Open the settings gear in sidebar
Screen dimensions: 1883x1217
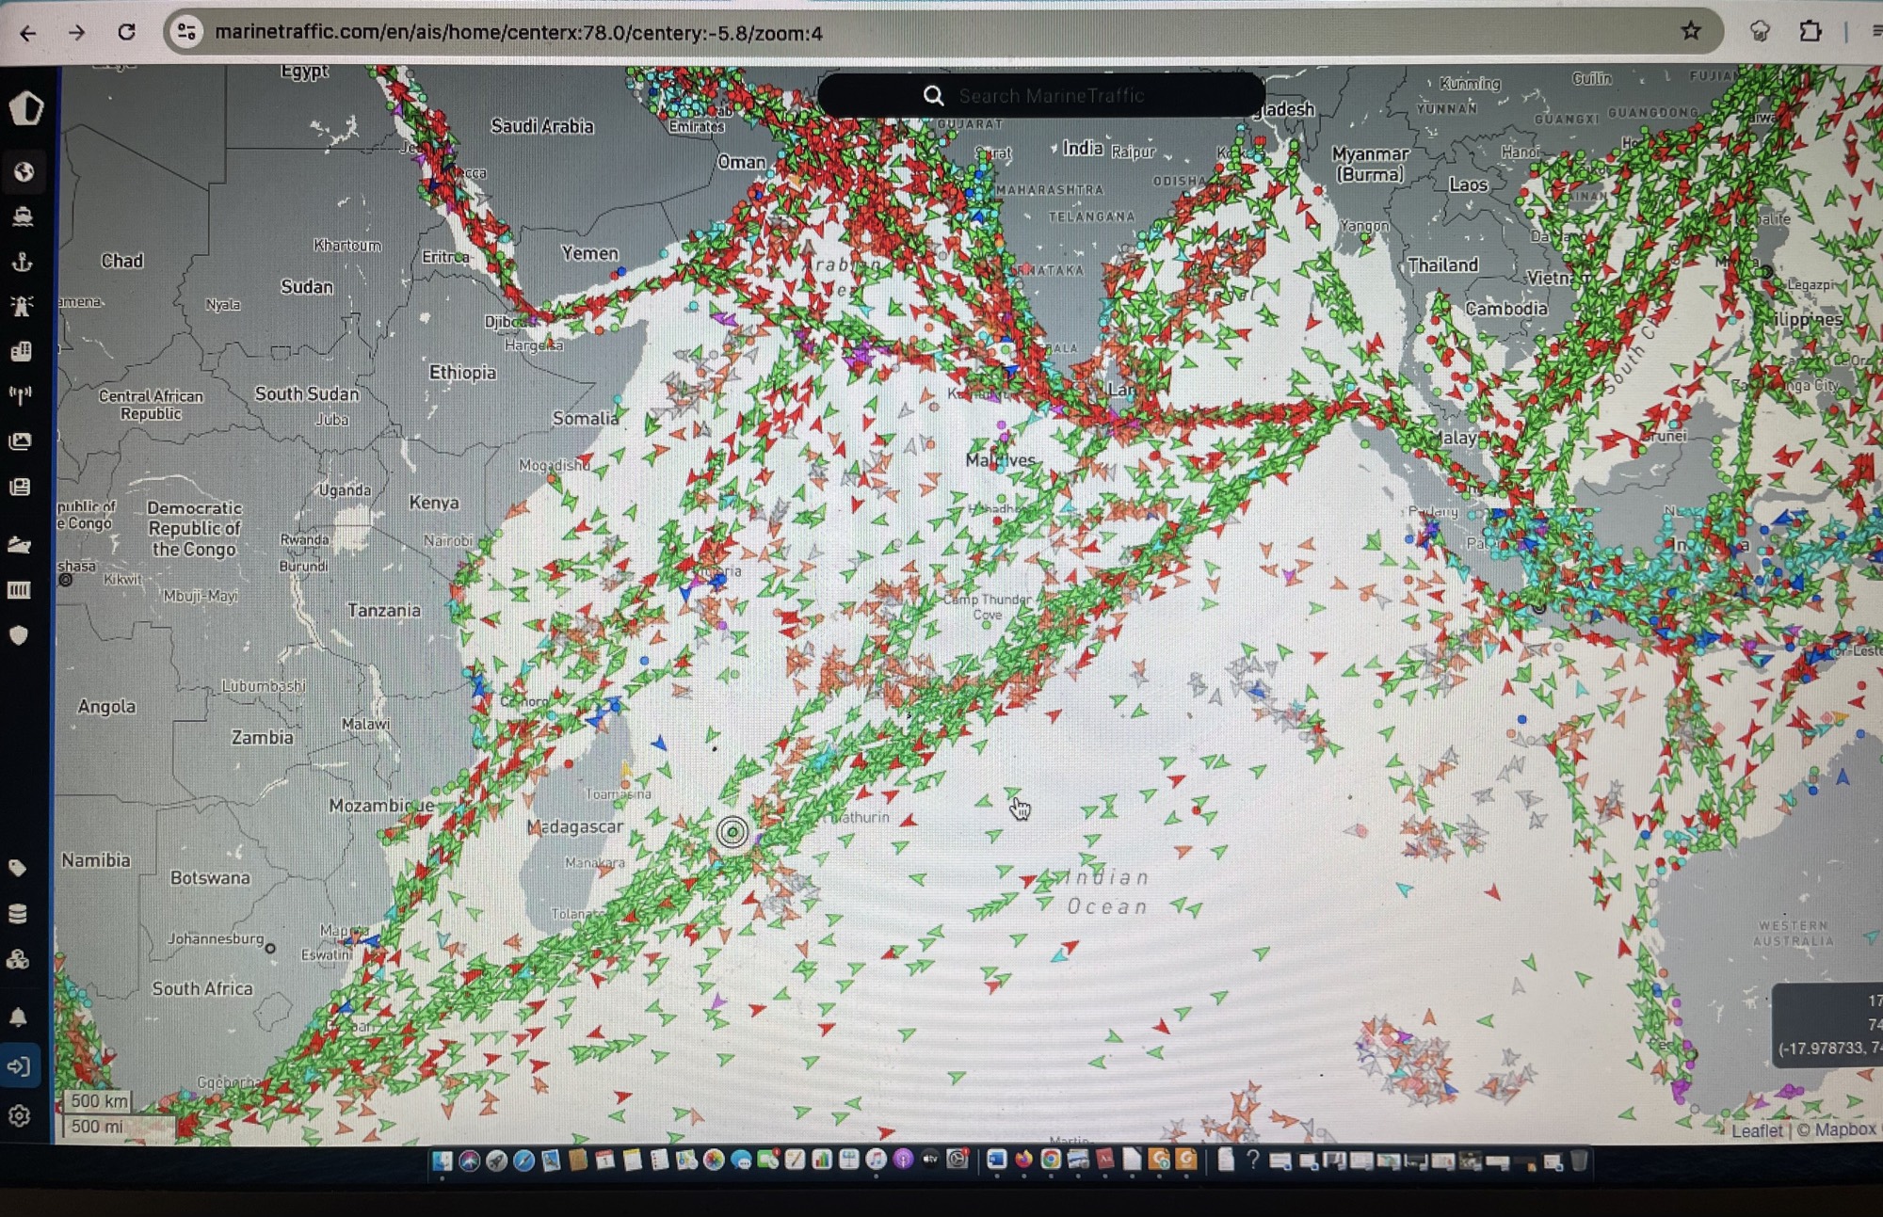point(19,1115)
